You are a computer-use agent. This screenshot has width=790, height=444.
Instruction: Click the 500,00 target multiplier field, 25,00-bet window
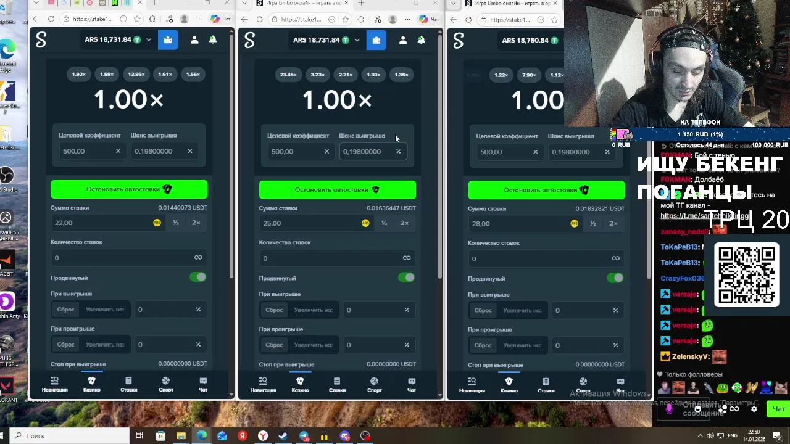[302, 152]
